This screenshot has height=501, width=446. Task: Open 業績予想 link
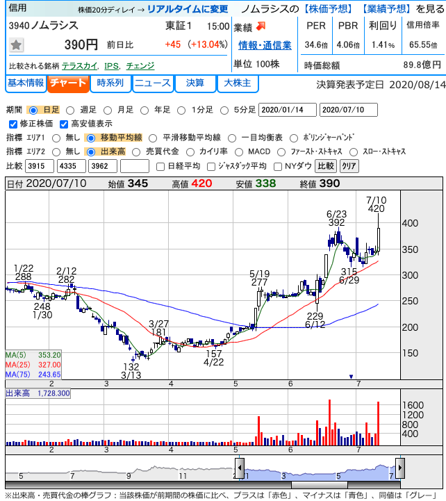tap(386, 9)
